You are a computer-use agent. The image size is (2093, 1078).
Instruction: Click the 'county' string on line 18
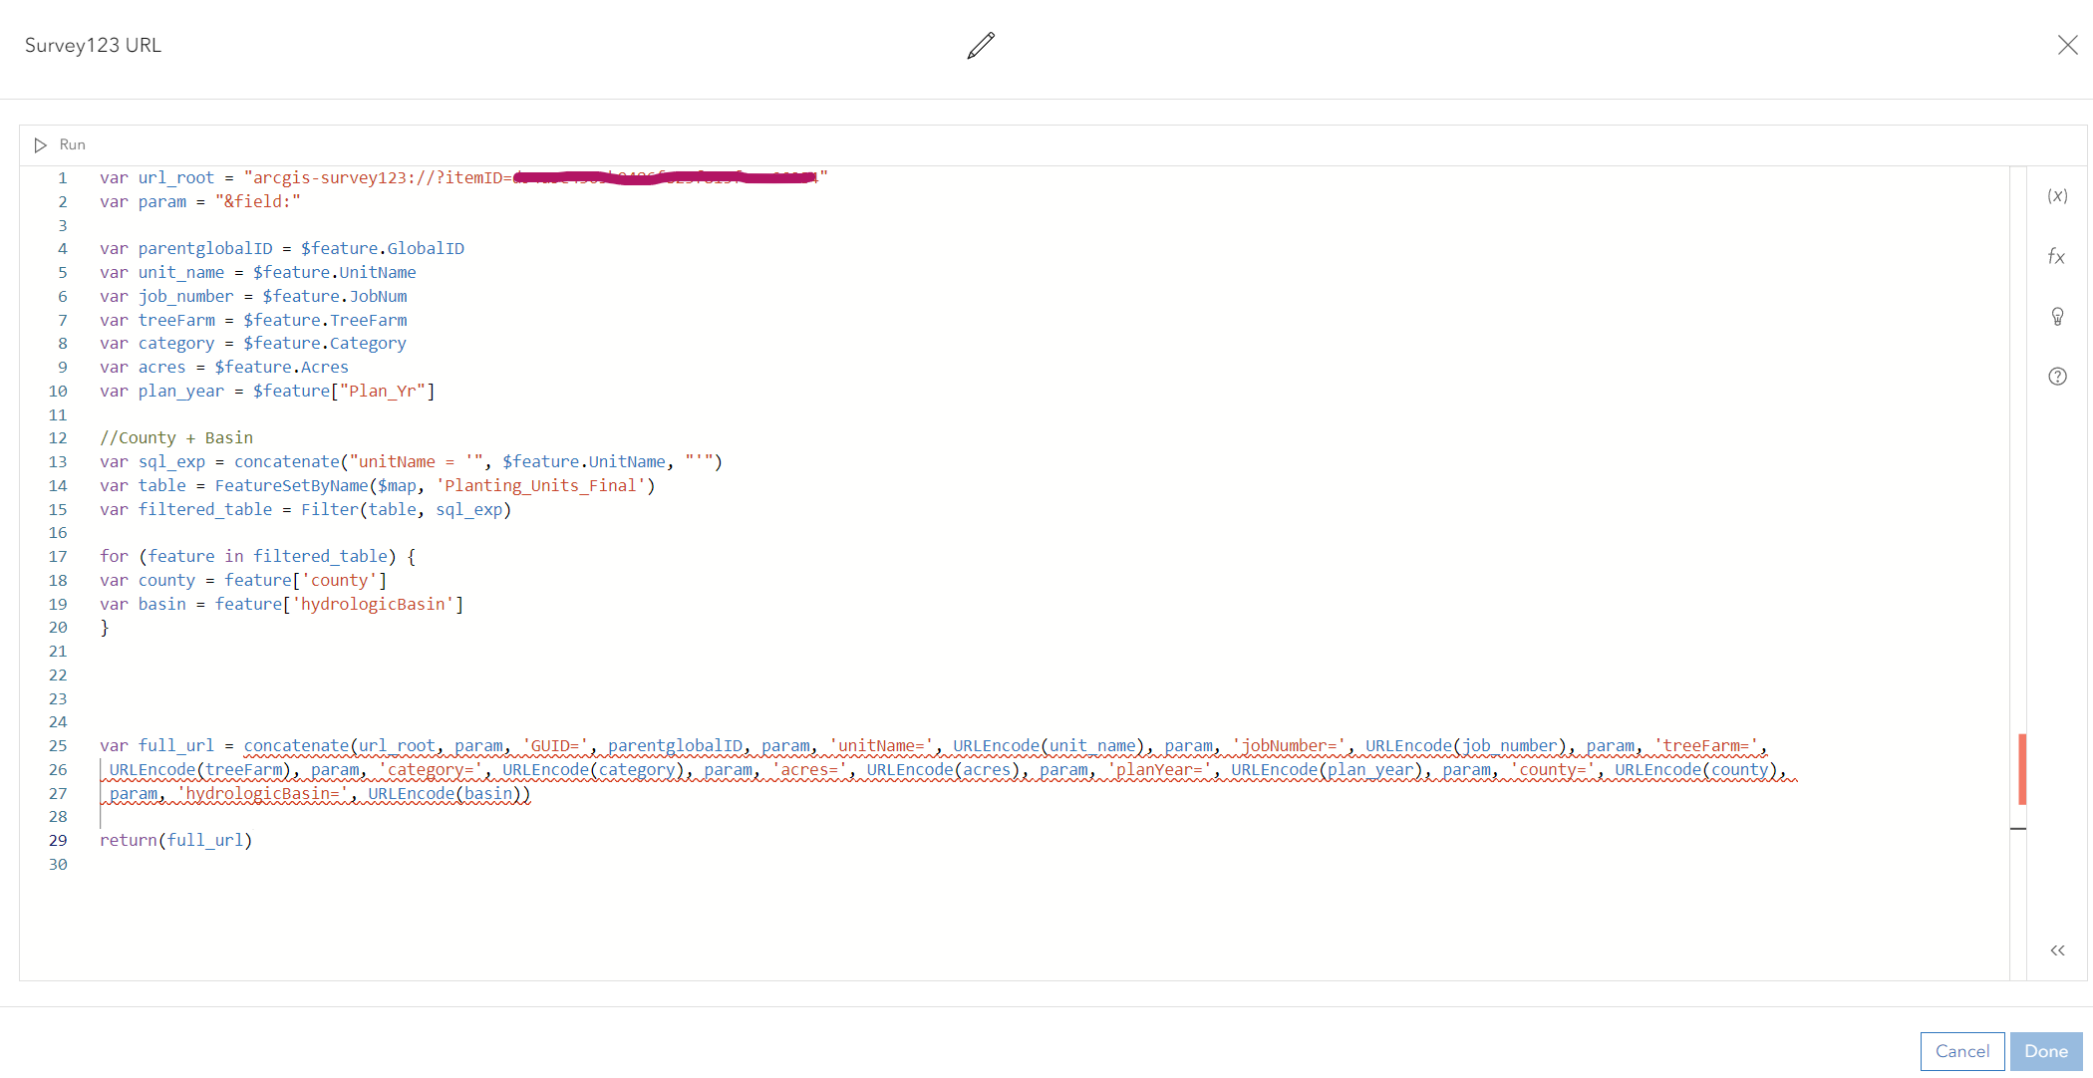tap(339, 580)
